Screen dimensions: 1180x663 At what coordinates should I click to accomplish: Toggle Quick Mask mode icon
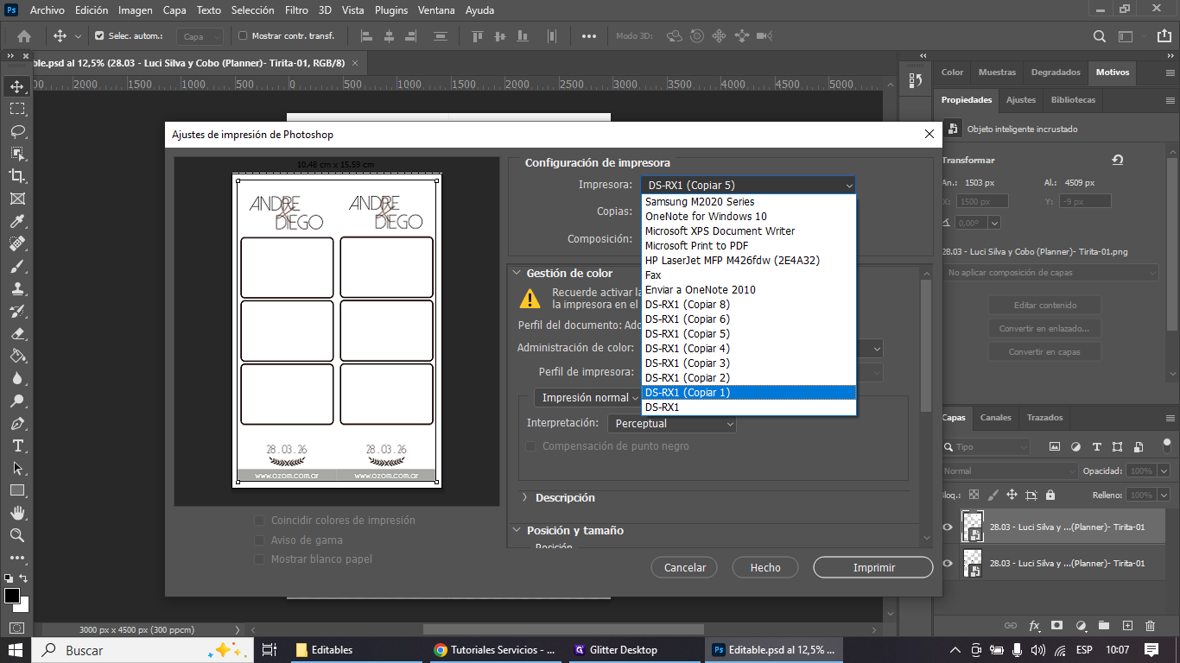click(x=16, y=628)
